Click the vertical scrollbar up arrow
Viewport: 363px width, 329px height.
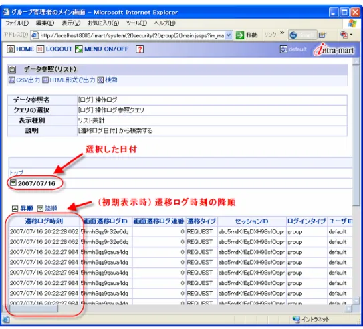(356, 62)
